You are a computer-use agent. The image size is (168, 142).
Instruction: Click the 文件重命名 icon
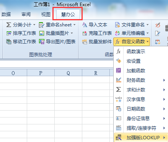(117, 25)
